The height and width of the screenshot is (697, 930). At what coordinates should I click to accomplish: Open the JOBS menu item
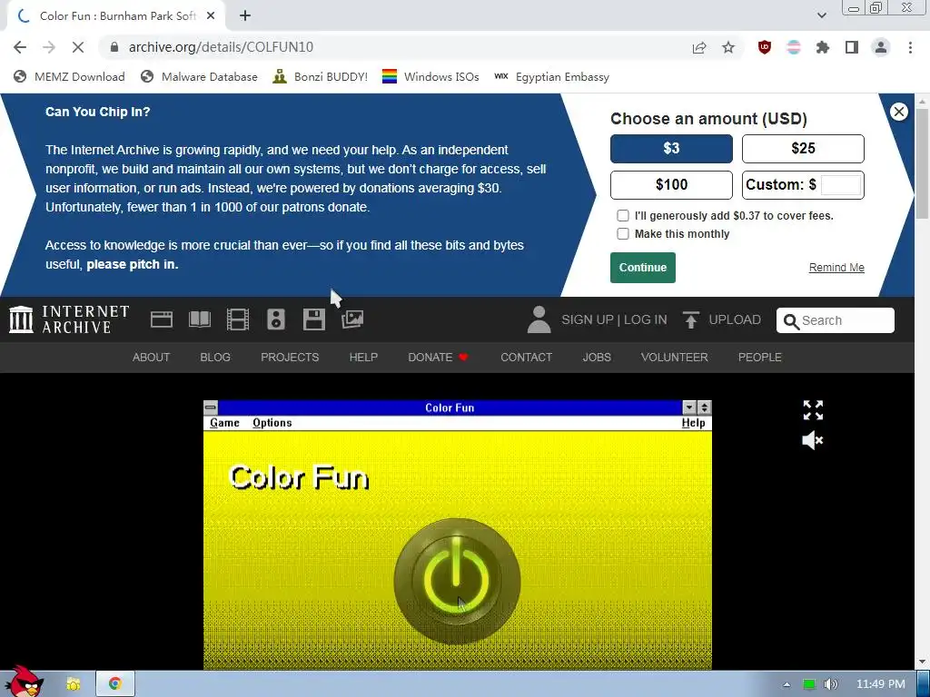pos(597,358)
